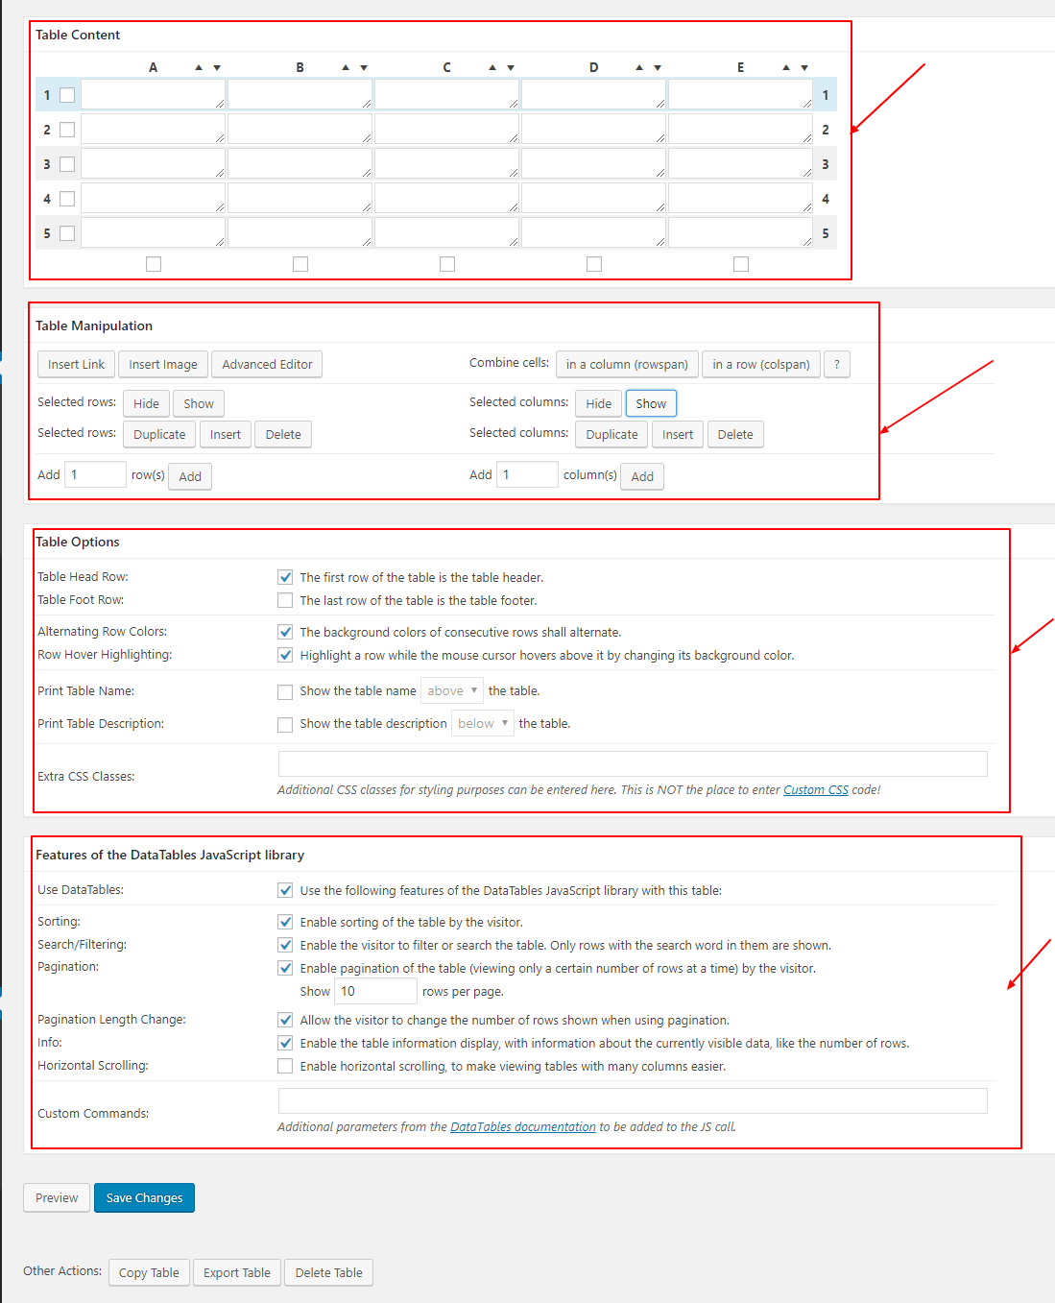1055x1303 pixels.
Task: Enable horizontal scrolling for the table
Action: click(285, 1065)
